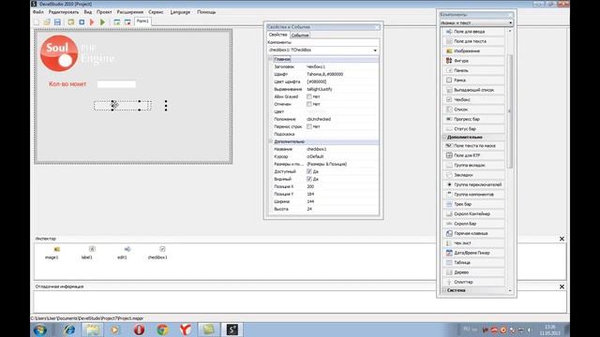Image resolution: width=600 pixels, height=337 pixels.
Task: Pick the Список component
Action: click(473, 110)
